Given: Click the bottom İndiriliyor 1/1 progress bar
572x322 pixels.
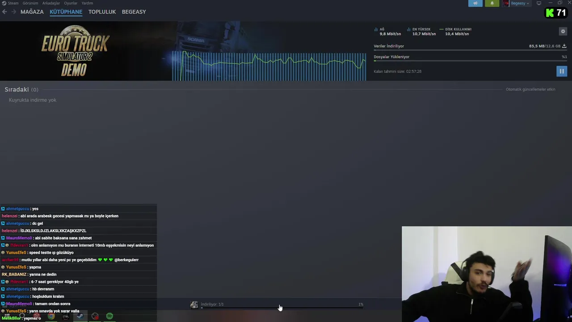Looking at the screenshot, I should click(x=282, y=308).
